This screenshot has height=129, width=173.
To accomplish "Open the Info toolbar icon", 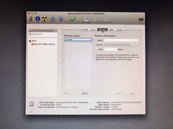I will 38,19.
